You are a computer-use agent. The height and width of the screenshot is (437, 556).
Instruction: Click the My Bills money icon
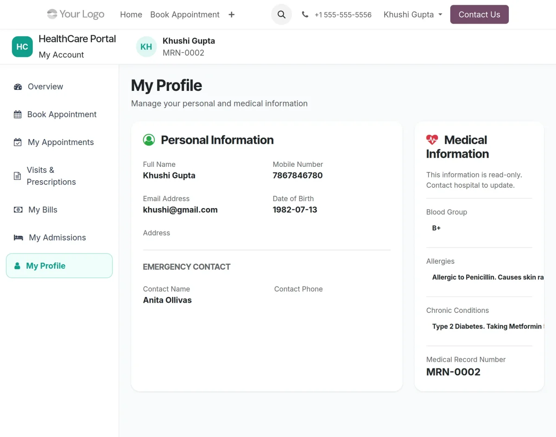(x=18, y=210)
